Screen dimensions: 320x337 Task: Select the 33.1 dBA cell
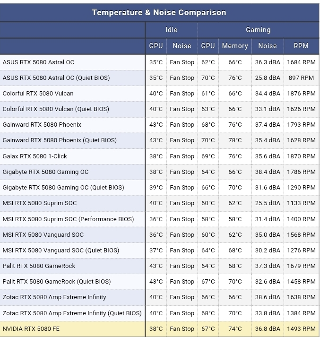click(x=268, y=109)
